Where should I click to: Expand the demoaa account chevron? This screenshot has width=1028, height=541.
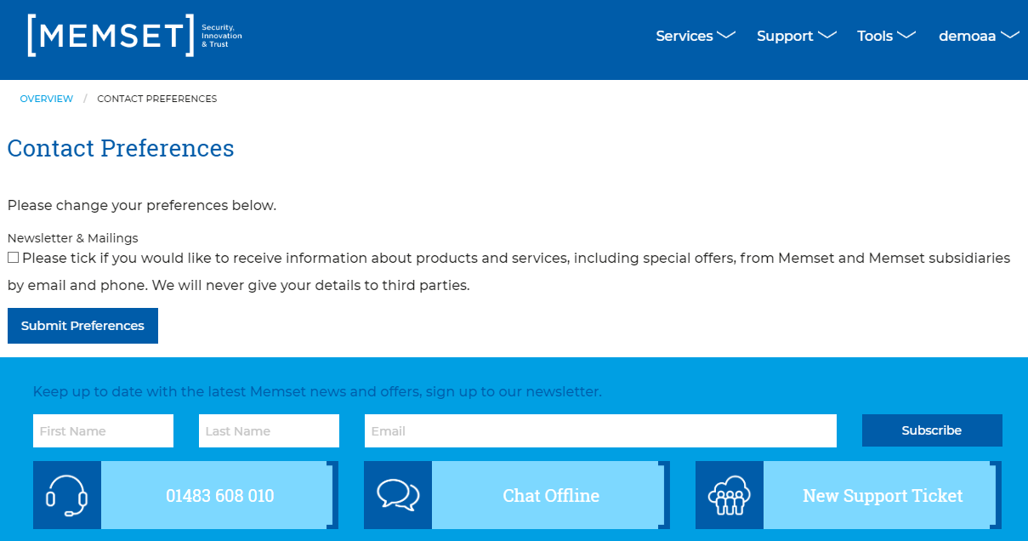click(x=1010, y=35)
